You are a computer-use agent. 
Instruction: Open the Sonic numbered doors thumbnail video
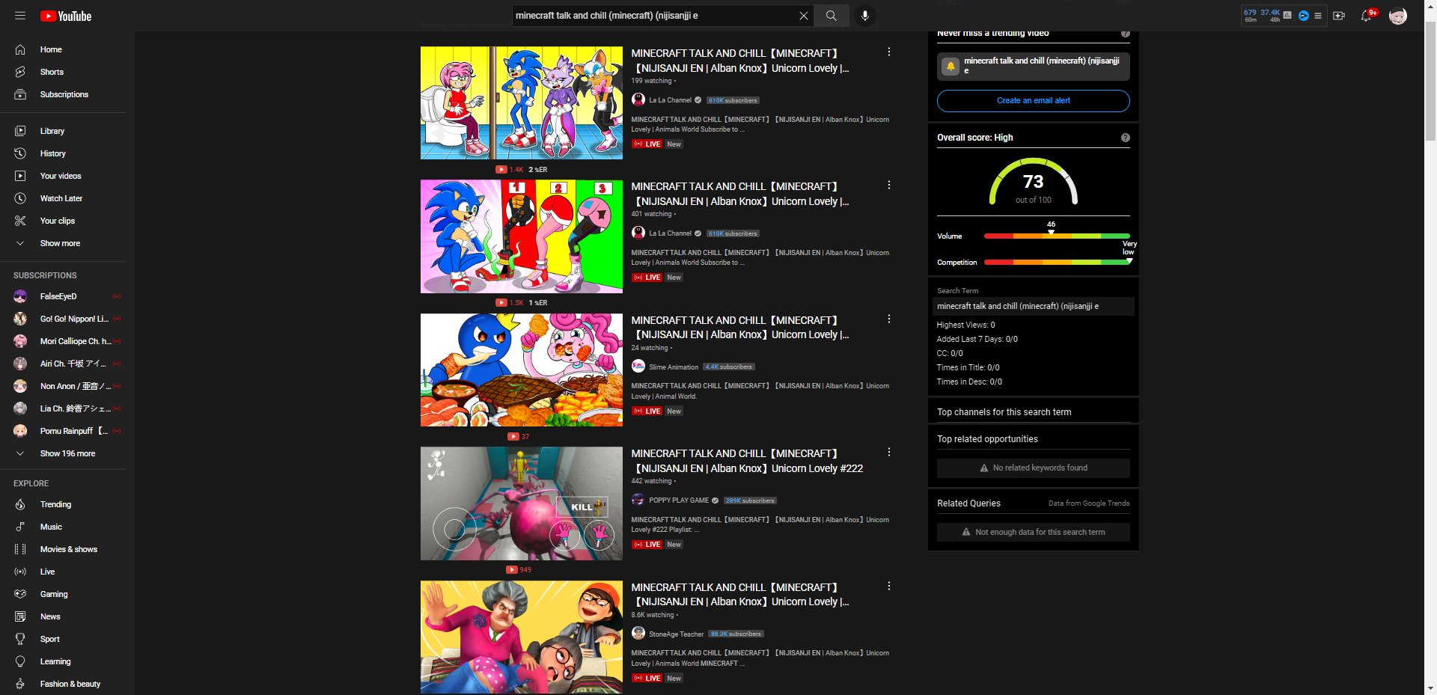(x=522, y=236)
